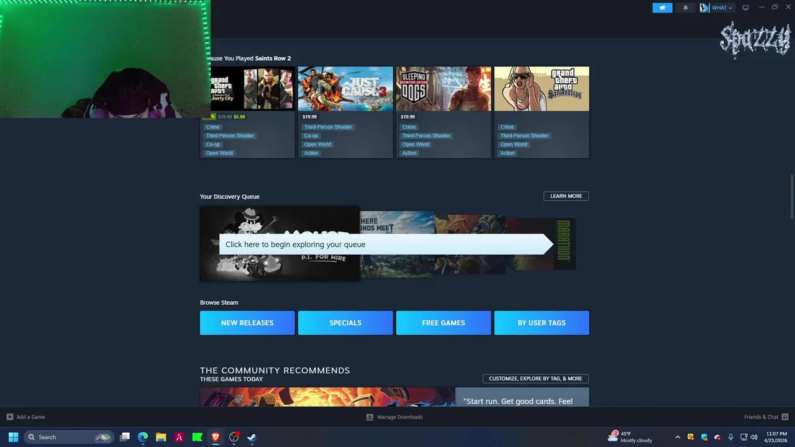Enter Big Picture mode via monitor icon
The height and width of the screenshot is (447, 795).
[746, 7]
